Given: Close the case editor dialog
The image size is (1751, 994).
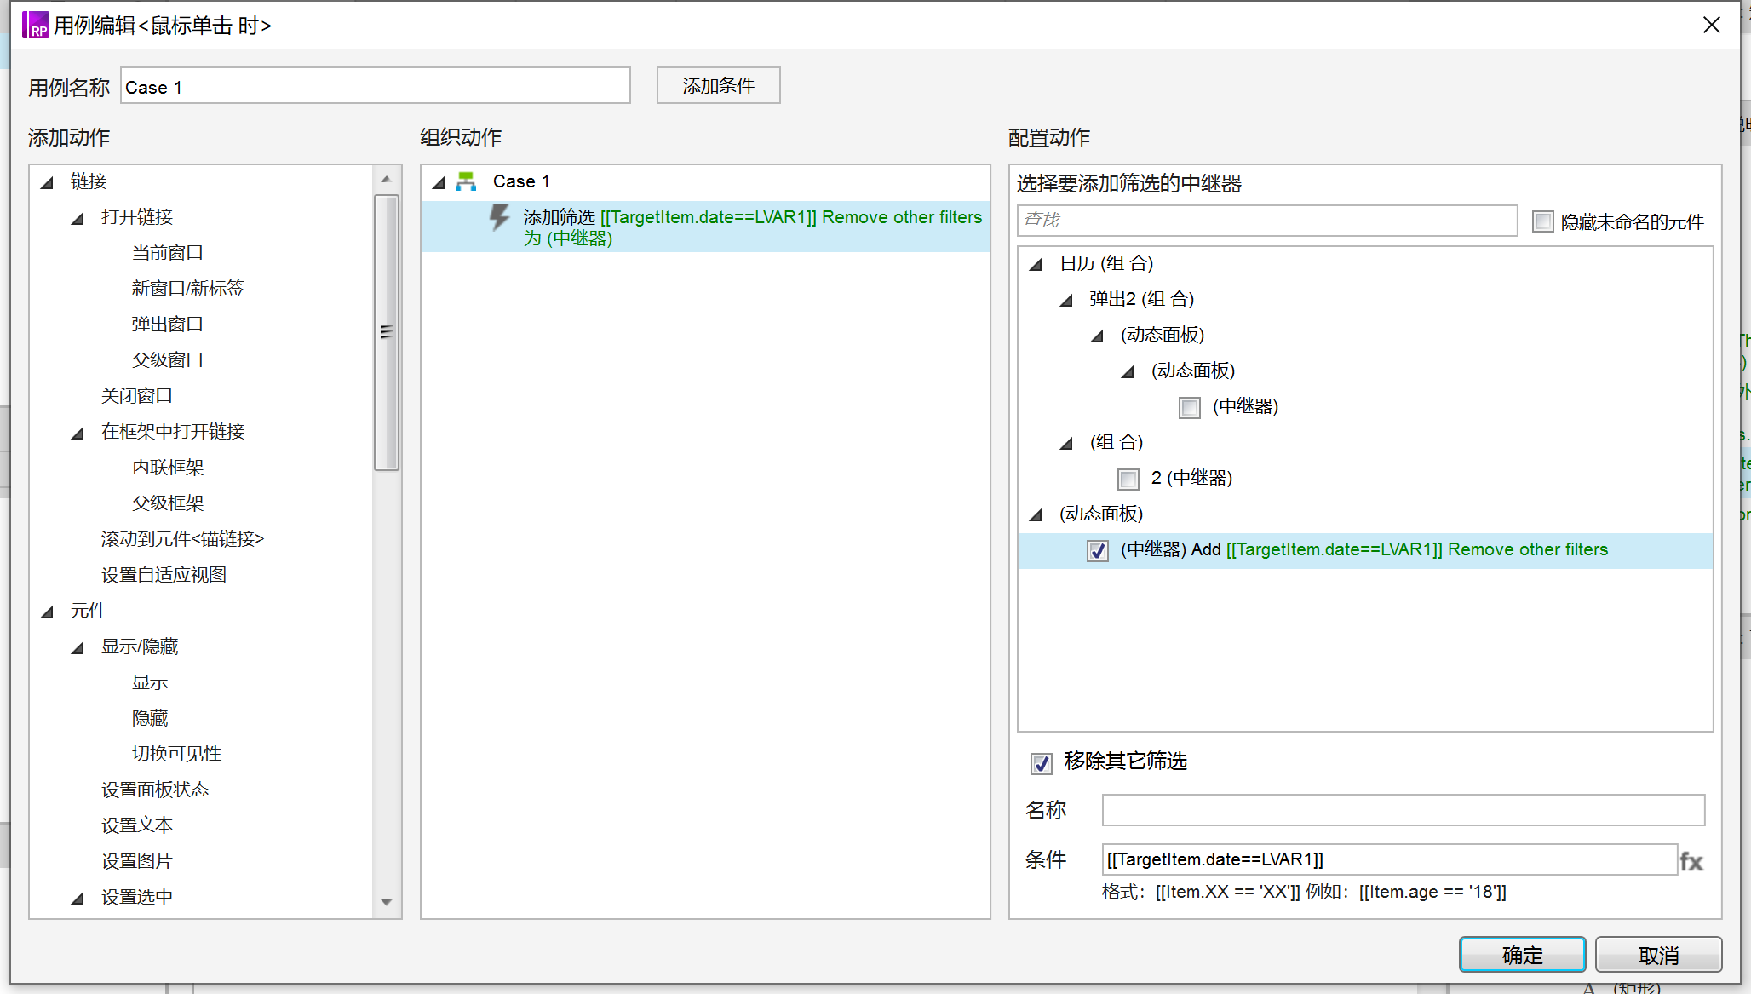Looking at the screenshot, I should tap(1712, 25).
